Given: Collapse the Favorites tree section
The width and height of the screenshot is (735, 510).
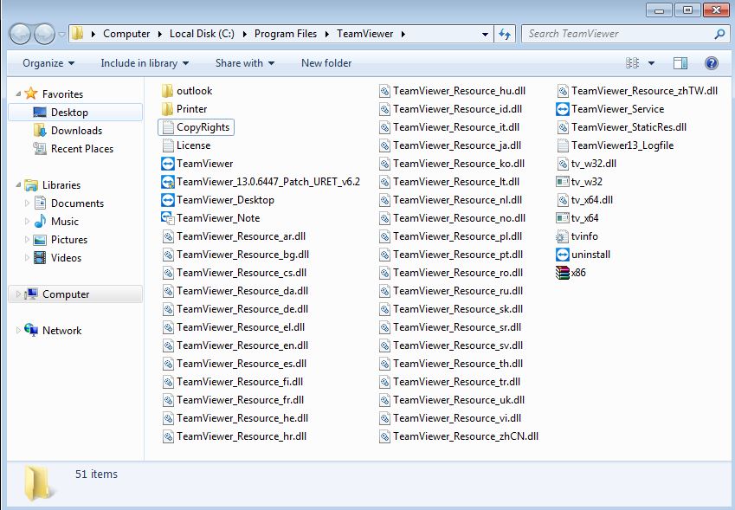Looking at the screenshot, I should coord(18,94).
